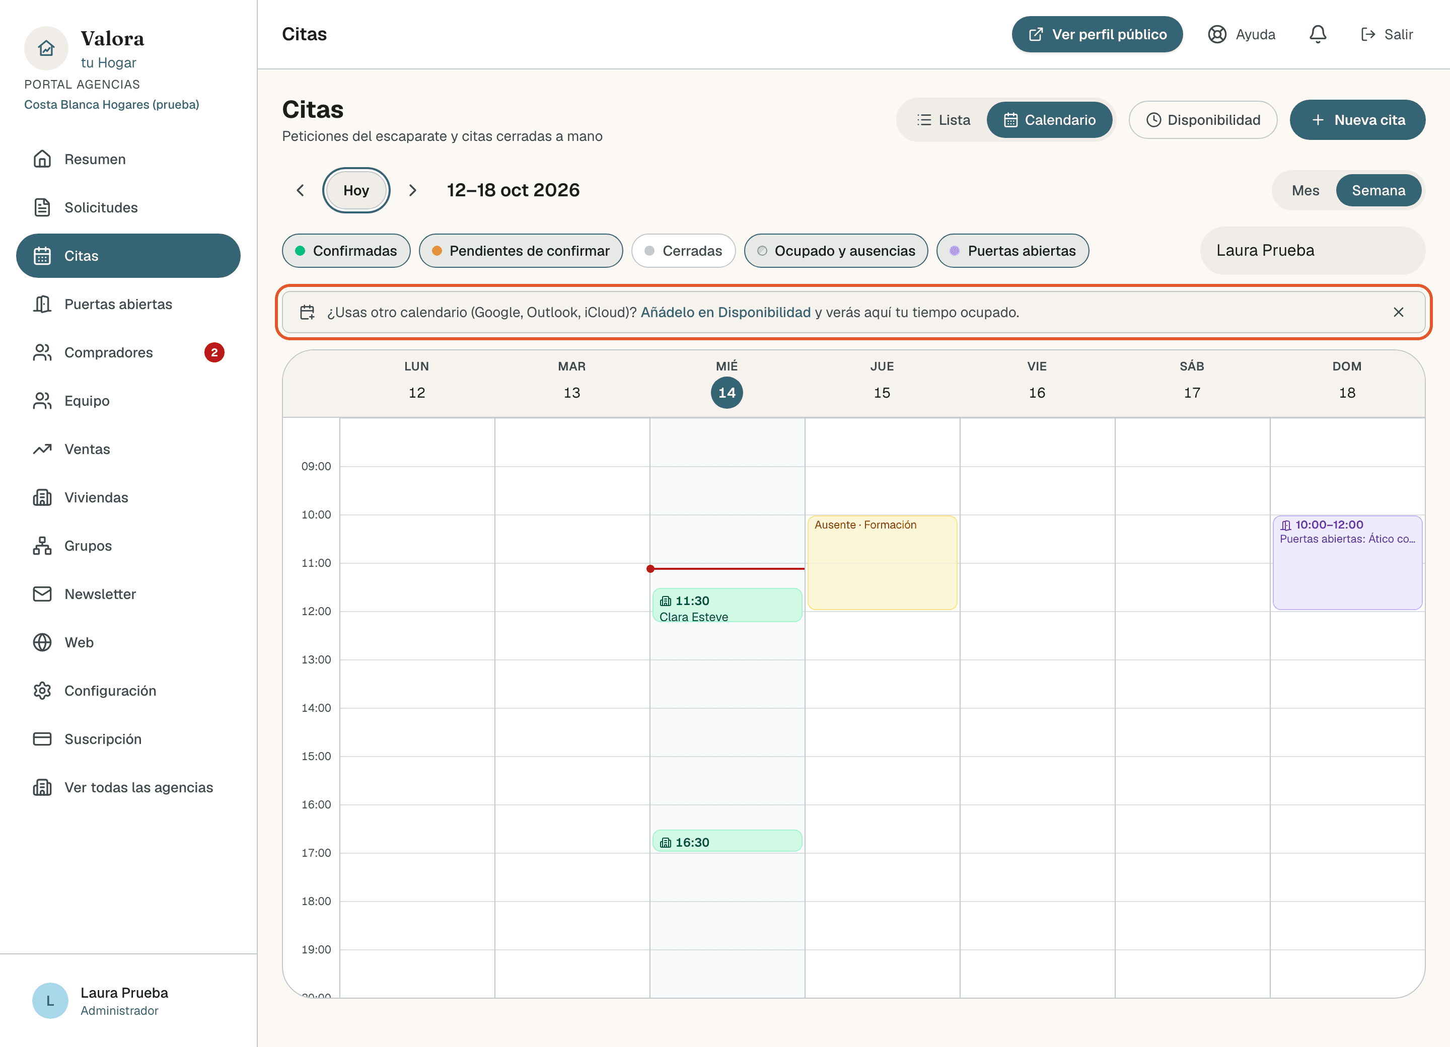Go to the next week
Image resolution: width=1450 pixels, height=1047 pixels.
[413, 190]
